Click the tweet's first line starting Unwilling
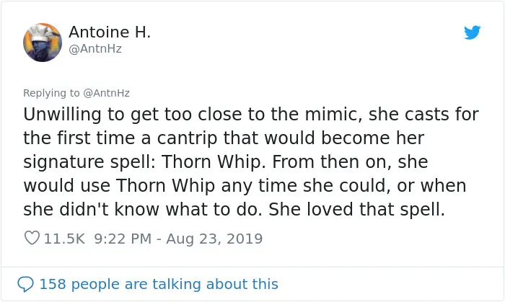The image size is (505, 302). [251, 115]
